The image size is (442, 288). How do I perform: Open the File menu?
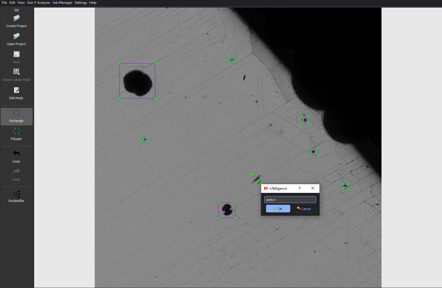[x=4, y=3]
